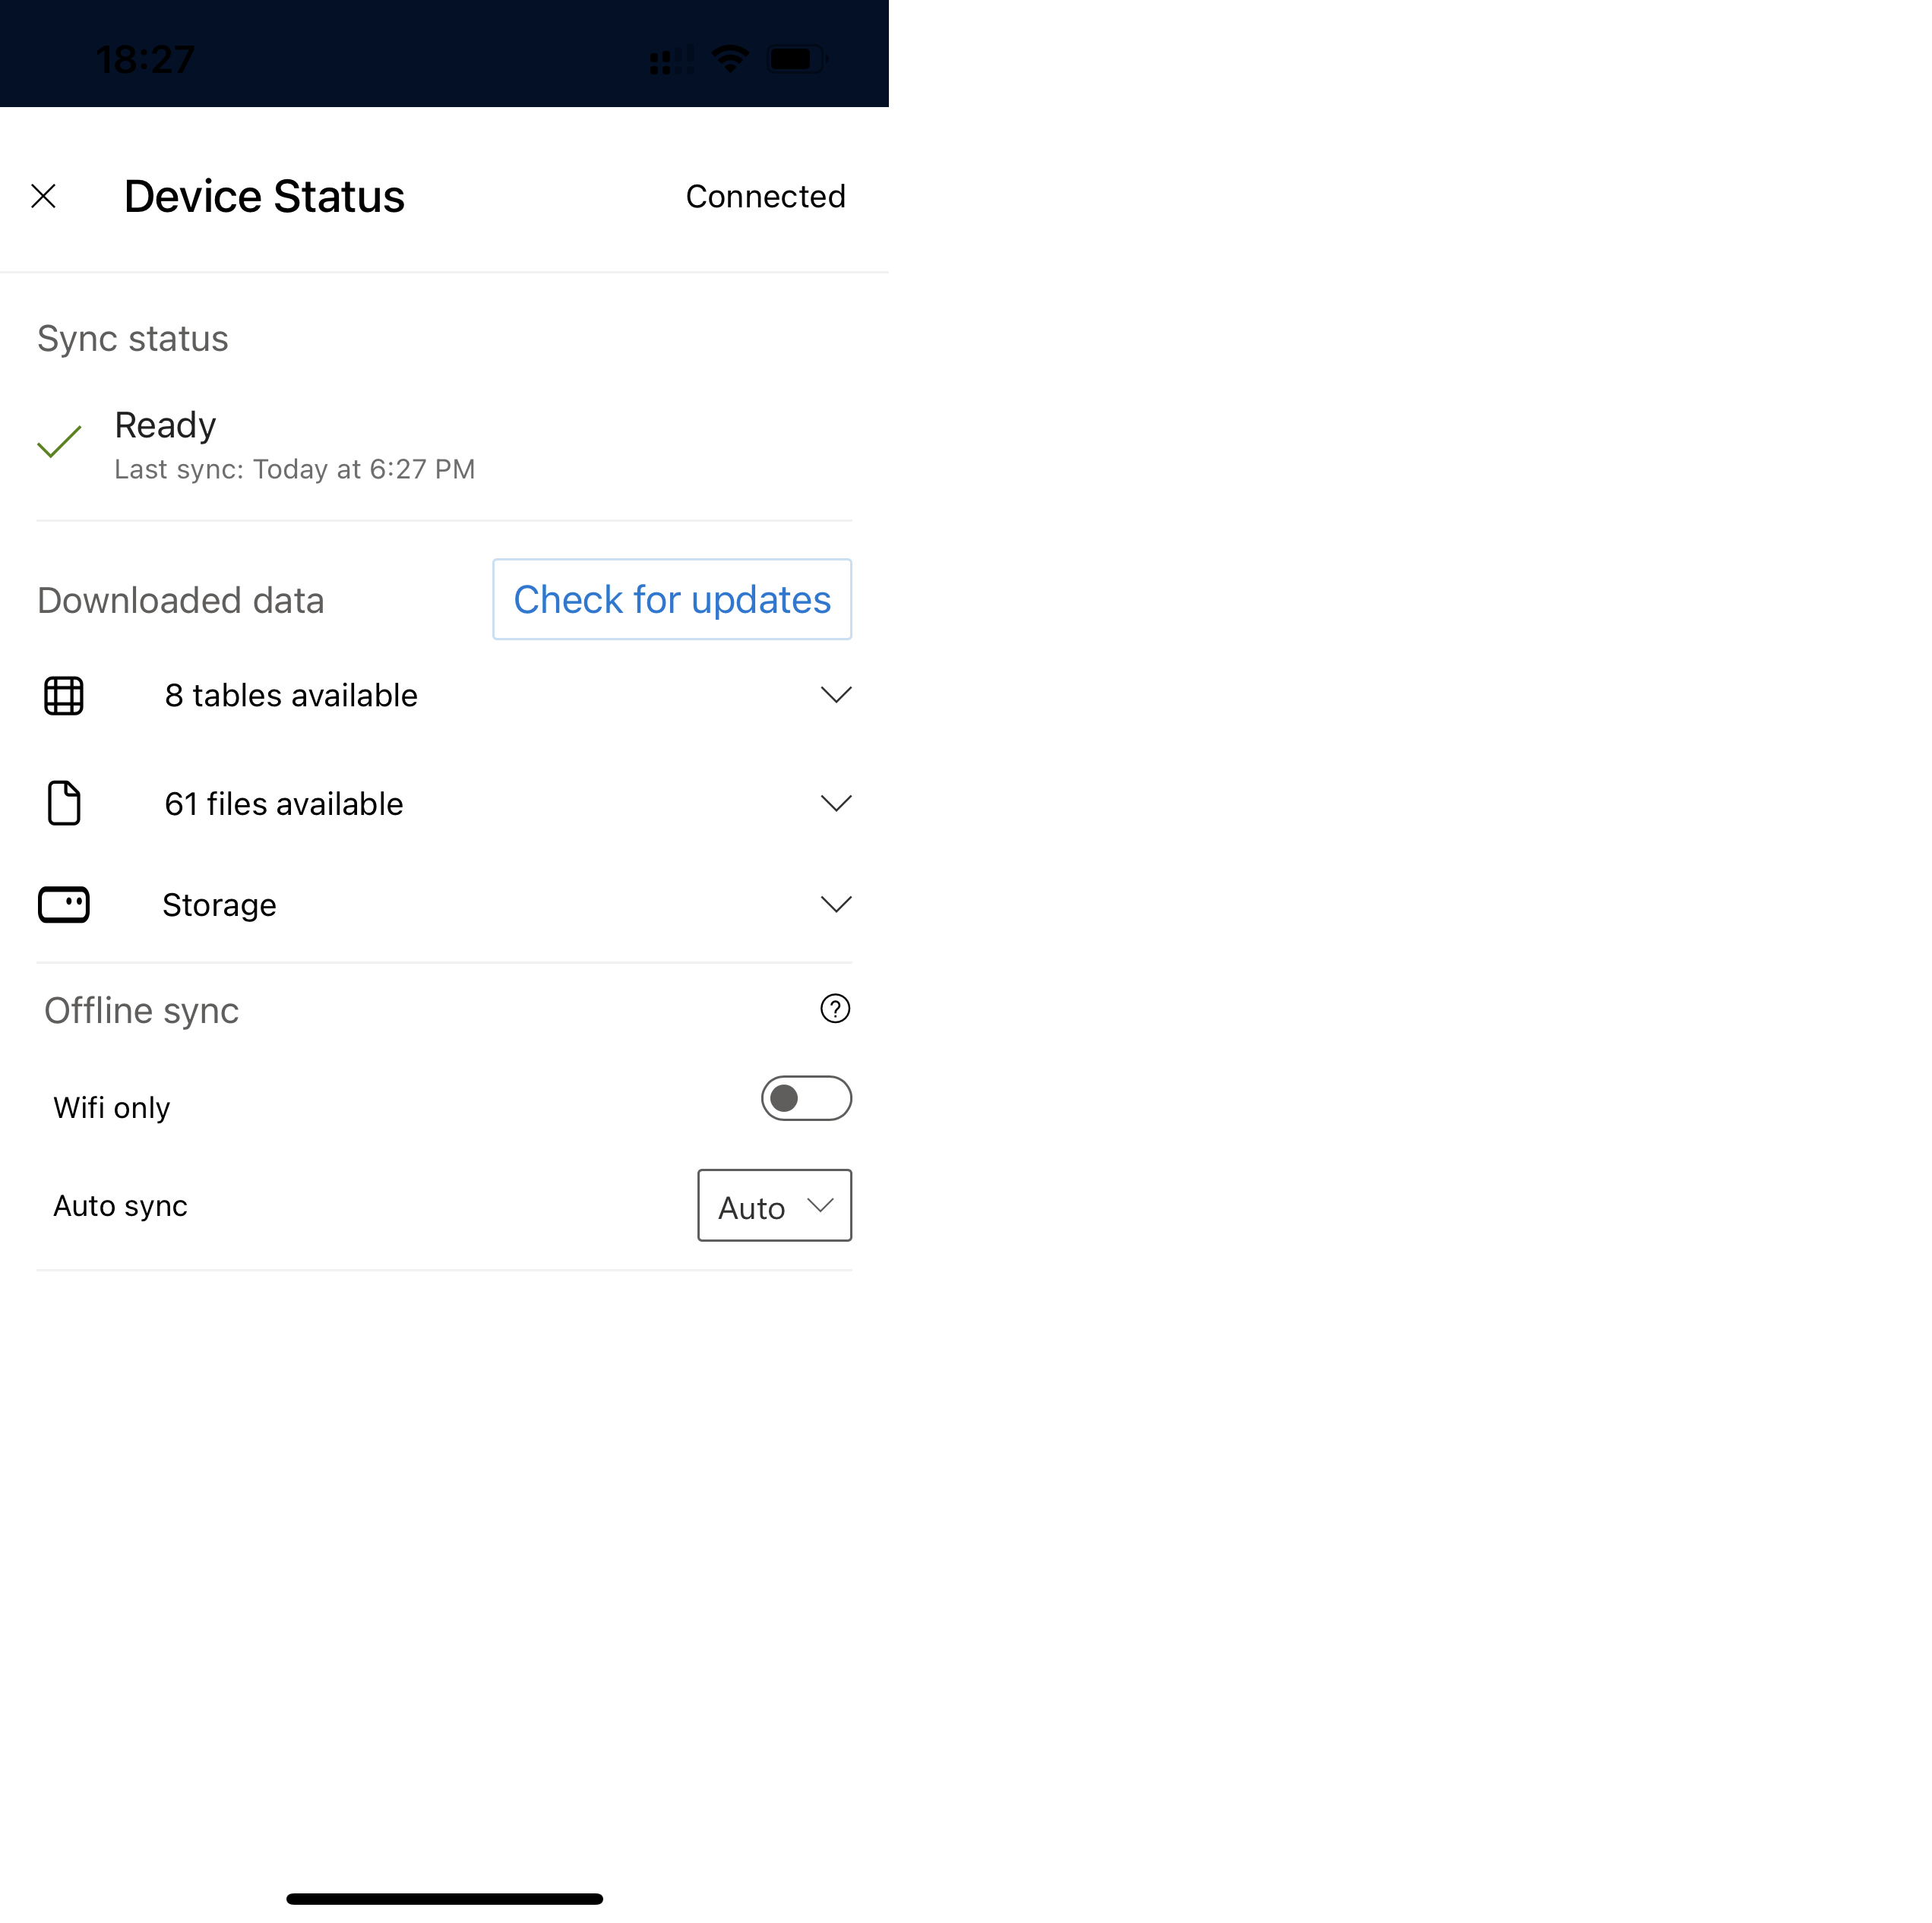1932x1923 pixels.
Task: View Device Status connection details
Action: click(x=764, y=195)
